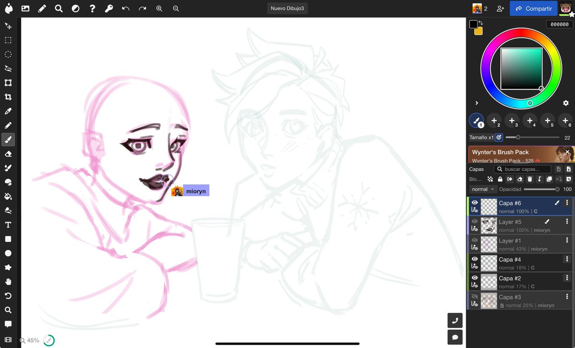Toggle transparency lock checkerboard icon

click(x=490, y=179)
